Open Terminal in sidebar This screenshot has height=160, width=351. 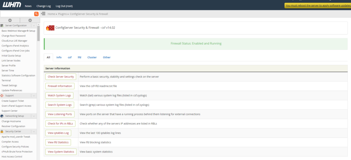click(x=6, y=81)
